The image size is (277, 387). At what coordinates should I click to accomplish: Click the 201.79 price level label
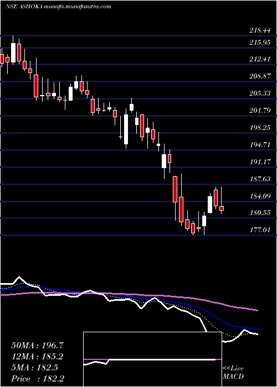click(260, 111)
